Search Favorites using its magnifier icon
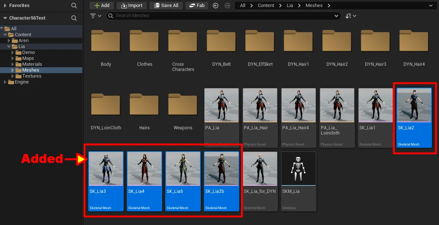 coord(74,6)
